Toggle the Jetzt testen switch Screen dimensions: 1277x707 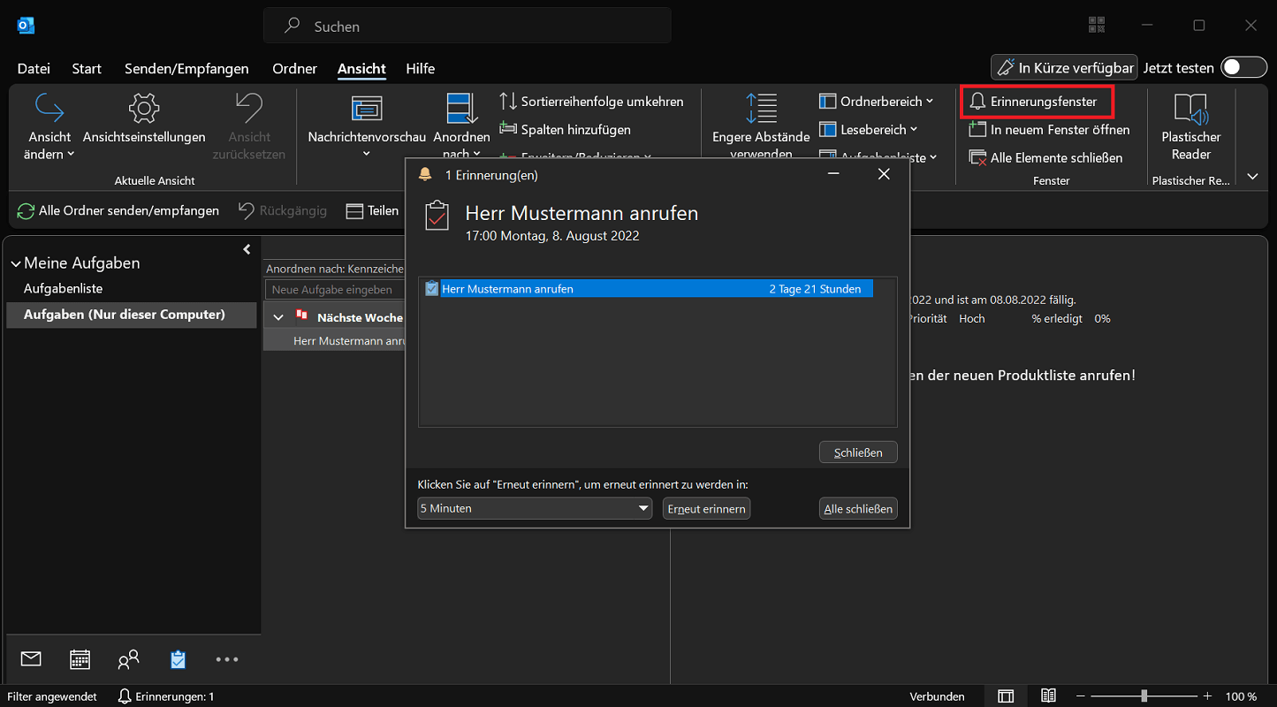tap(1243, 68)
